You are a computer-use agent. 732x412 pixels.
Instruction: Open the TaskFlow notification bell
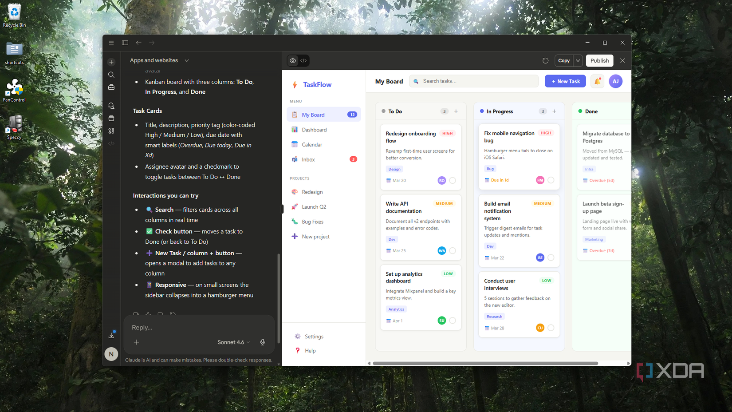click(598, 81)
